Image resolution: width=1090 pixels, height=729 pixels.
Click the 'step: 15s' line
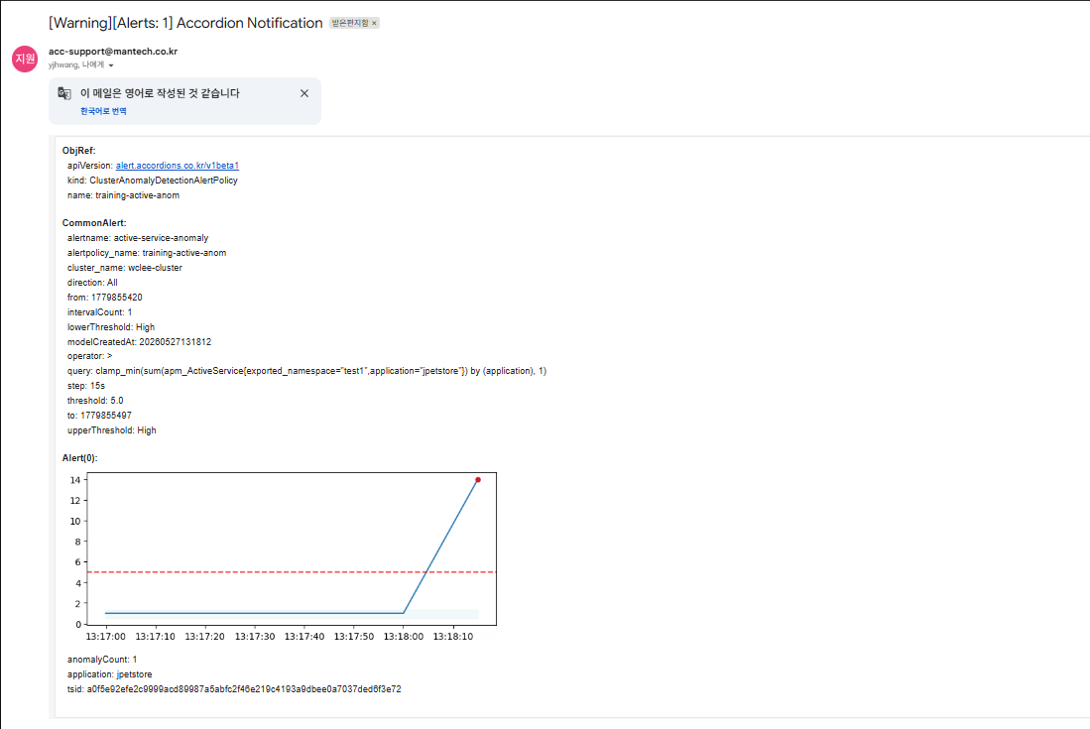tap(86, 386)
